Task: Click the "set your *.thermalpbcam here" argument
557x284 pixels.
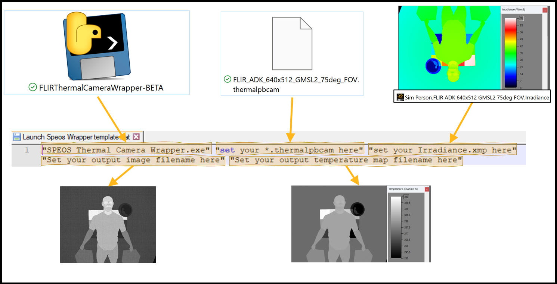Action: [x=290, y=150]
